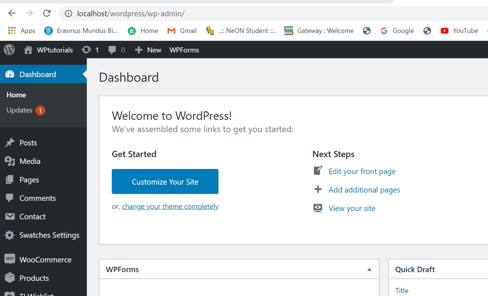Click the Edit your front page link

pyautogui.click(x=362, y=171)
